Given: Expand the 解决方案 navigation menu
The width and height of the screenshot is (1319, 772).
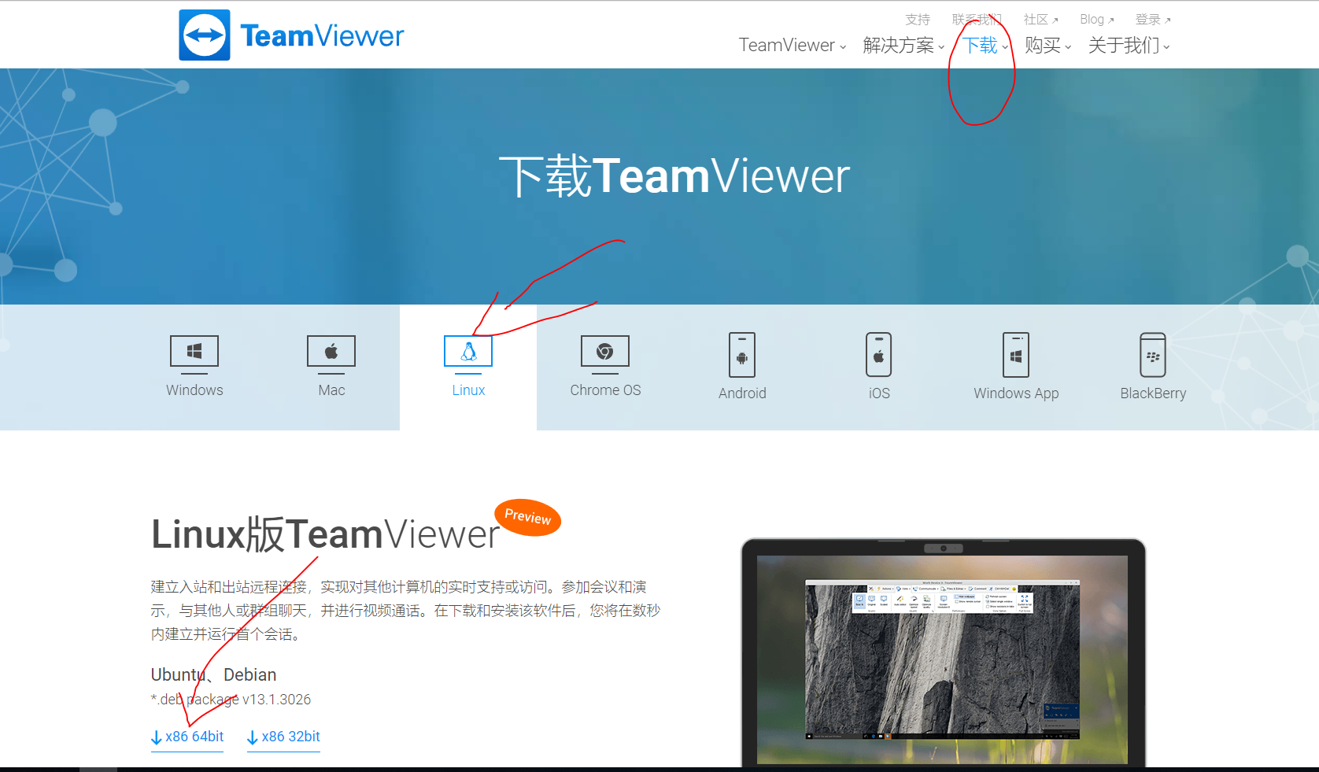Looking at the screenshot, I should tap(903, 46).
